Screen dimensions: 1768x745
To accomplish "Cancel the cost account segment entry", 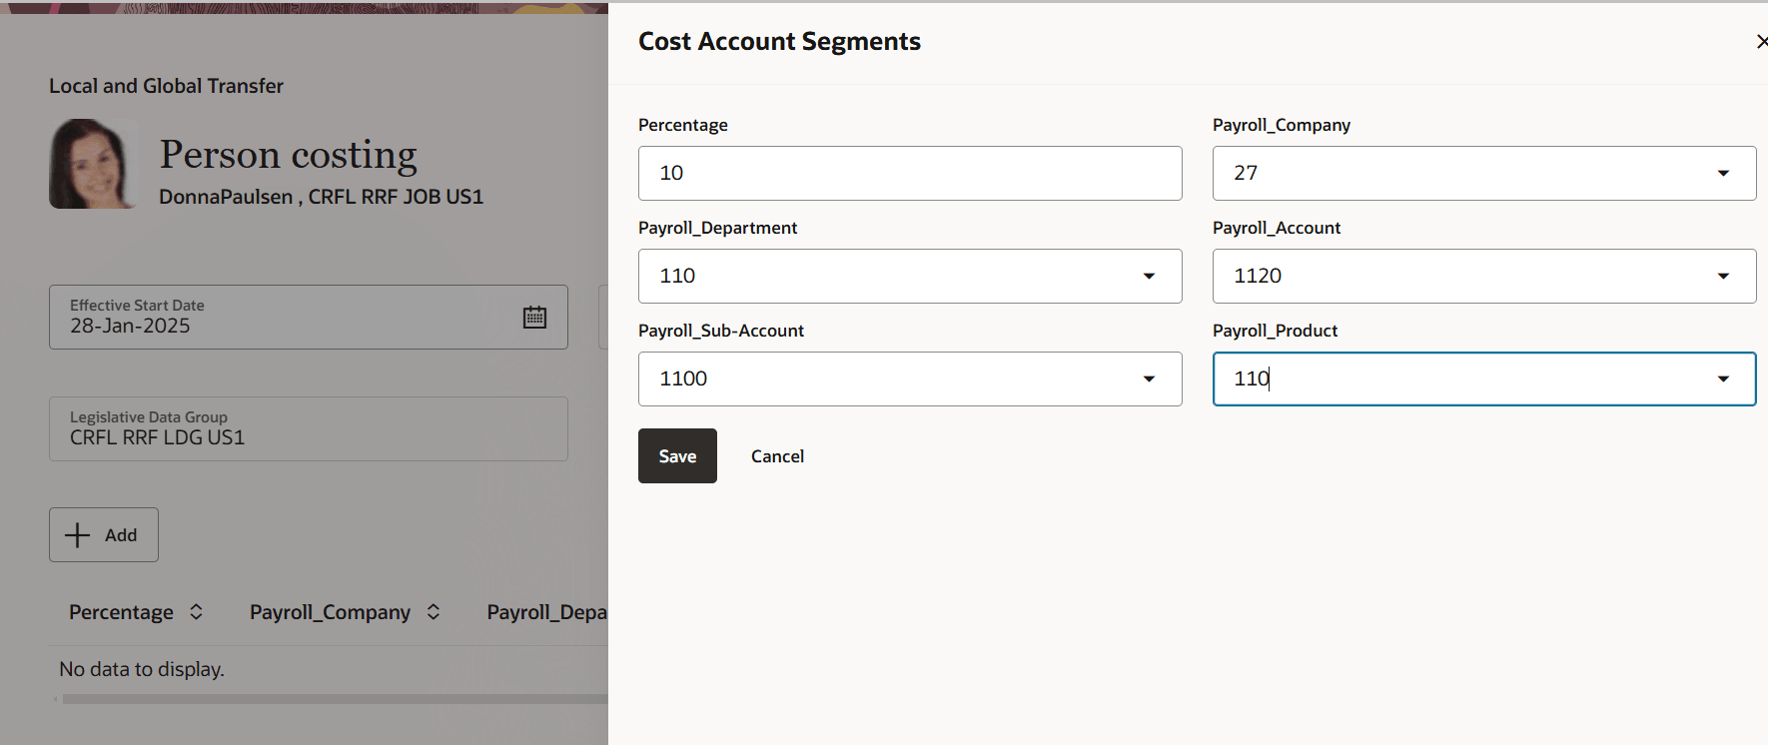I will [777, 456].
